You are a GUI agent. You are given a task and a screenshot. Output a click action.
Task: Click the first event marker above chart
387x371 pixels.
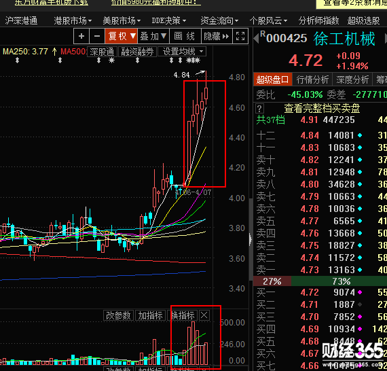tap(17, 60)
